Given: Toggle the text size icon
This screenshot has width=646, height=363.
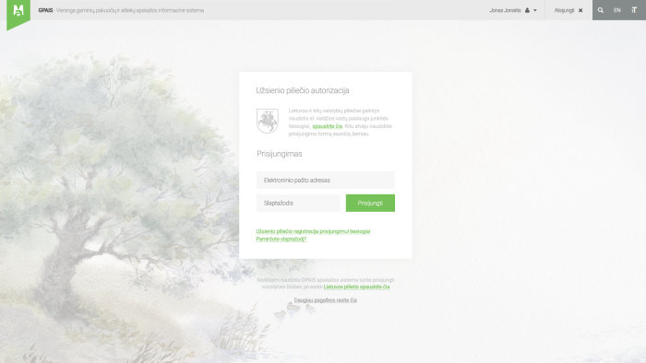Looking at the screenshot, I should 634,10.
